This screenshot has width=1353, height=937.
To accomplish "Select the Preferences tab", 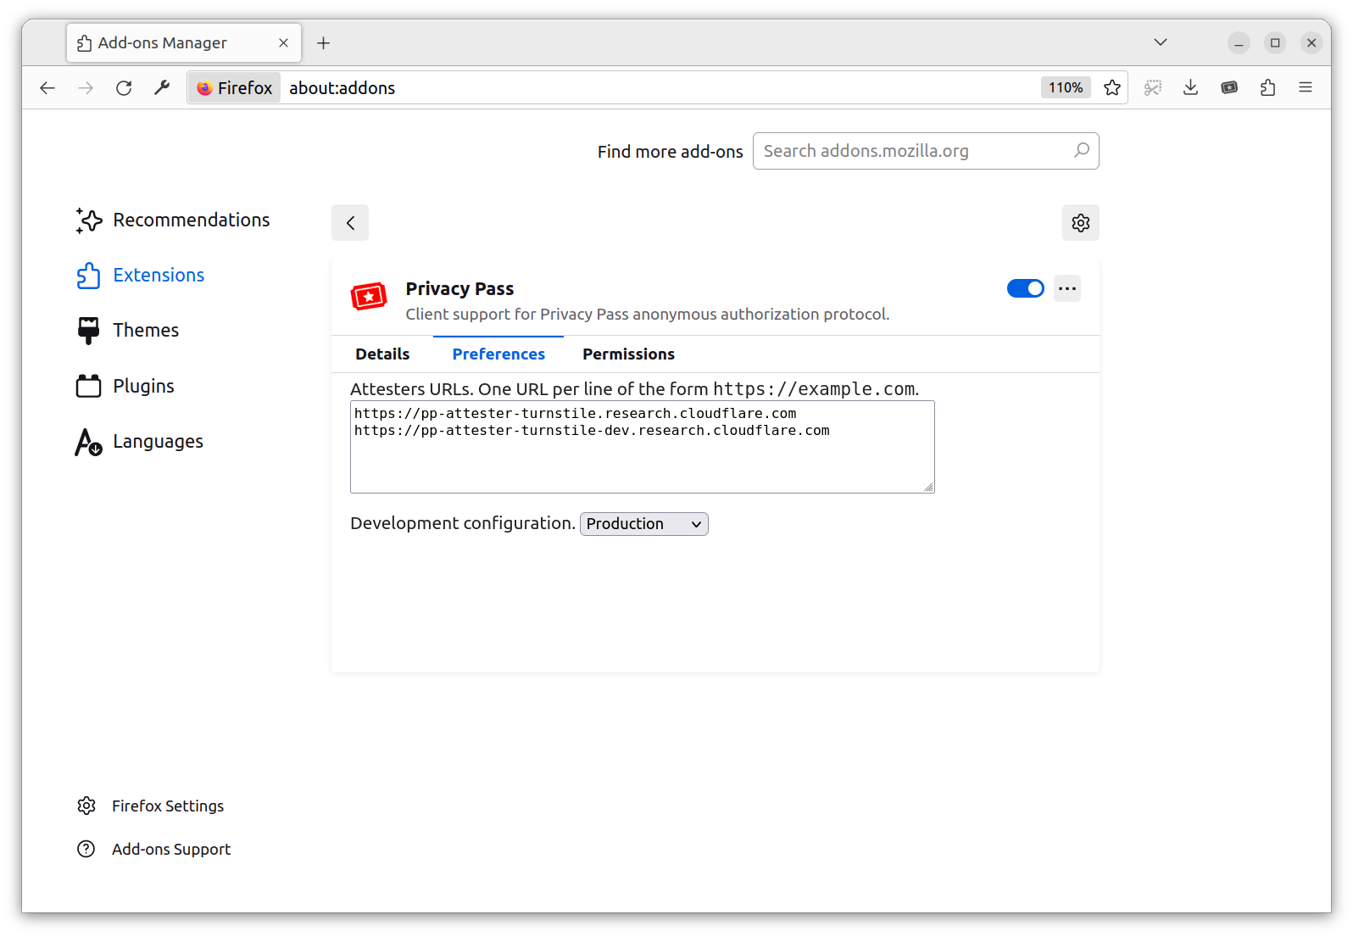I will click(498, 354).
